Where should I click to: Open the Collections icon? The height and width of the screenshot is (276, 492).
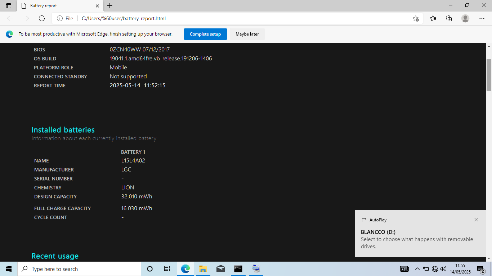pos(449,18)
